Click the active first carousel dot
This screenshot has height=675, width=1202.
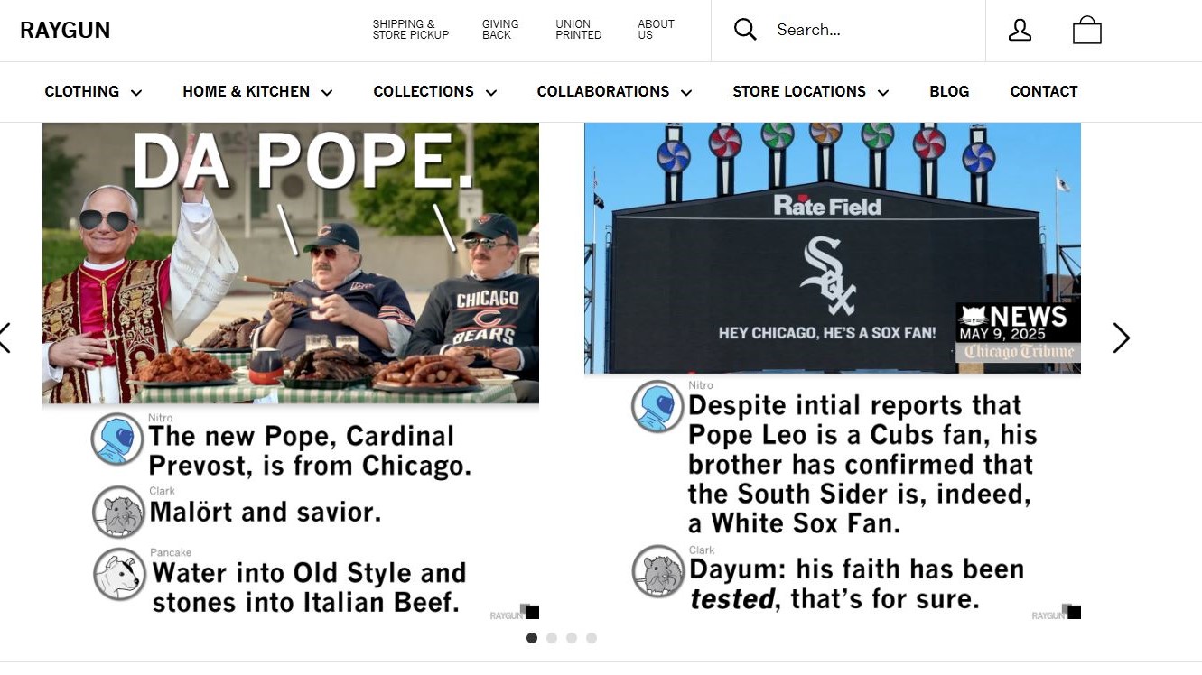pos(532,638)
